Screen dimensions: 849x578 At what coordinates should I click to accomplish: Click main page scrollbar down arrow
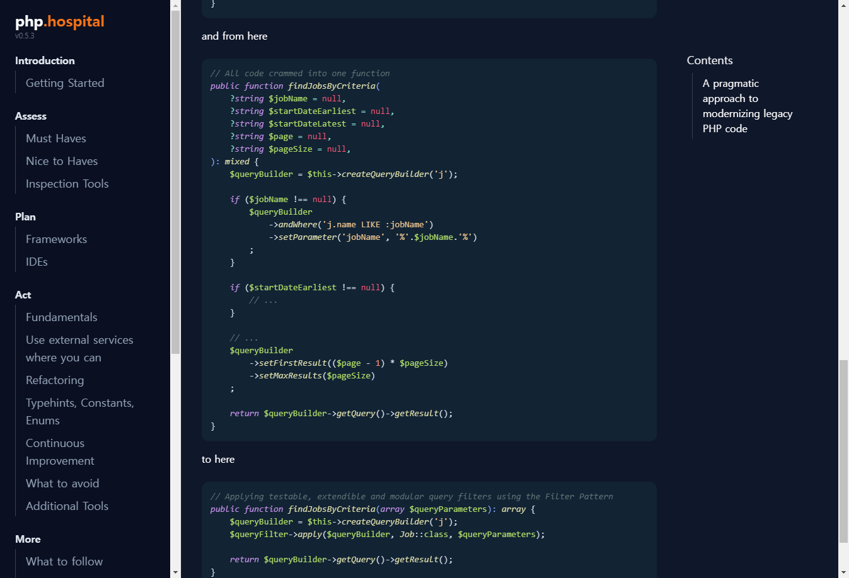coord(843,572)
